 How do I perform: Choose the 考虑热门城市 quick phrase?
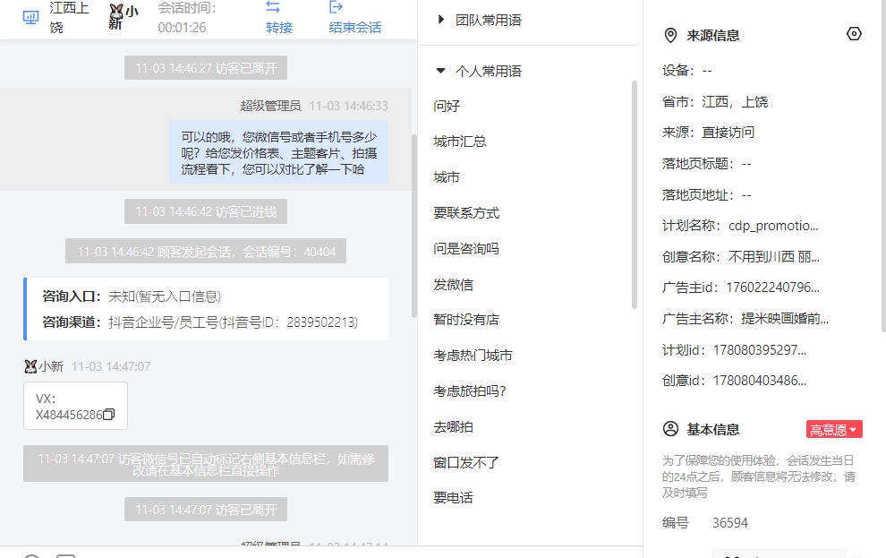[x=473, y=355]
